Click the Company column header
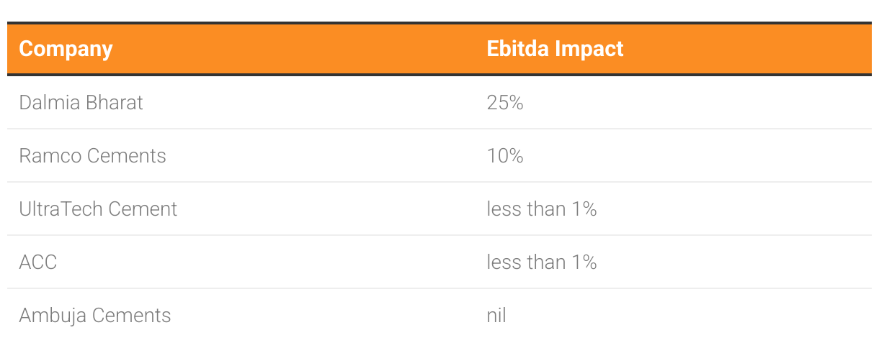The image size is (879, 348). [x=66, y=49]
